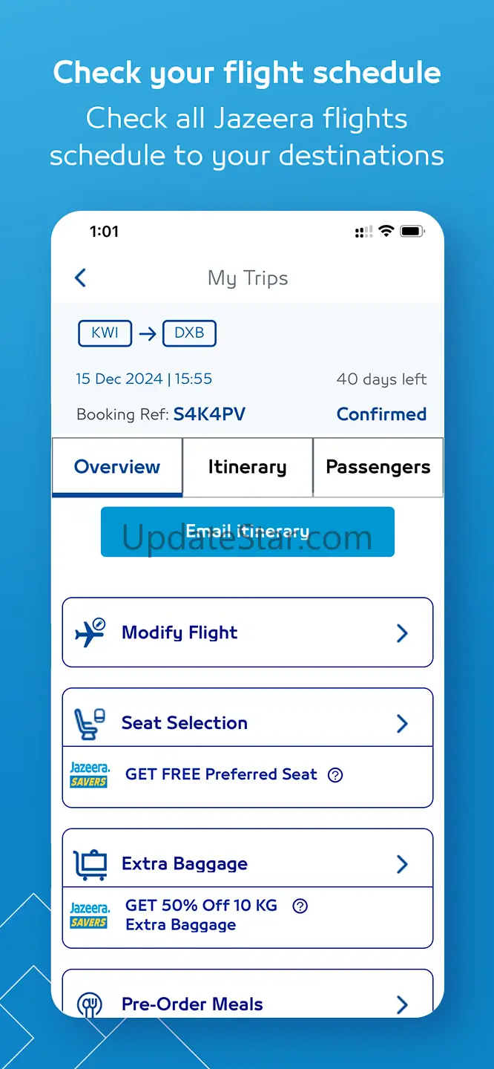Screen dimensions: 494x1069
Task: Click the Seat Selection seat icon
Action: pos(90,723)
